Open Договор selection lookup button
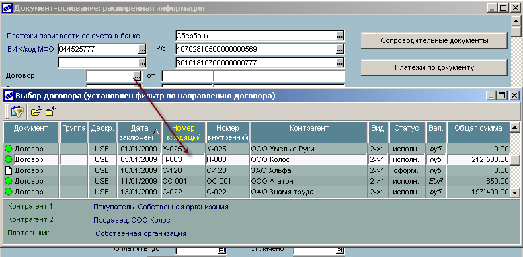523x257 pixels. point(137,76)
